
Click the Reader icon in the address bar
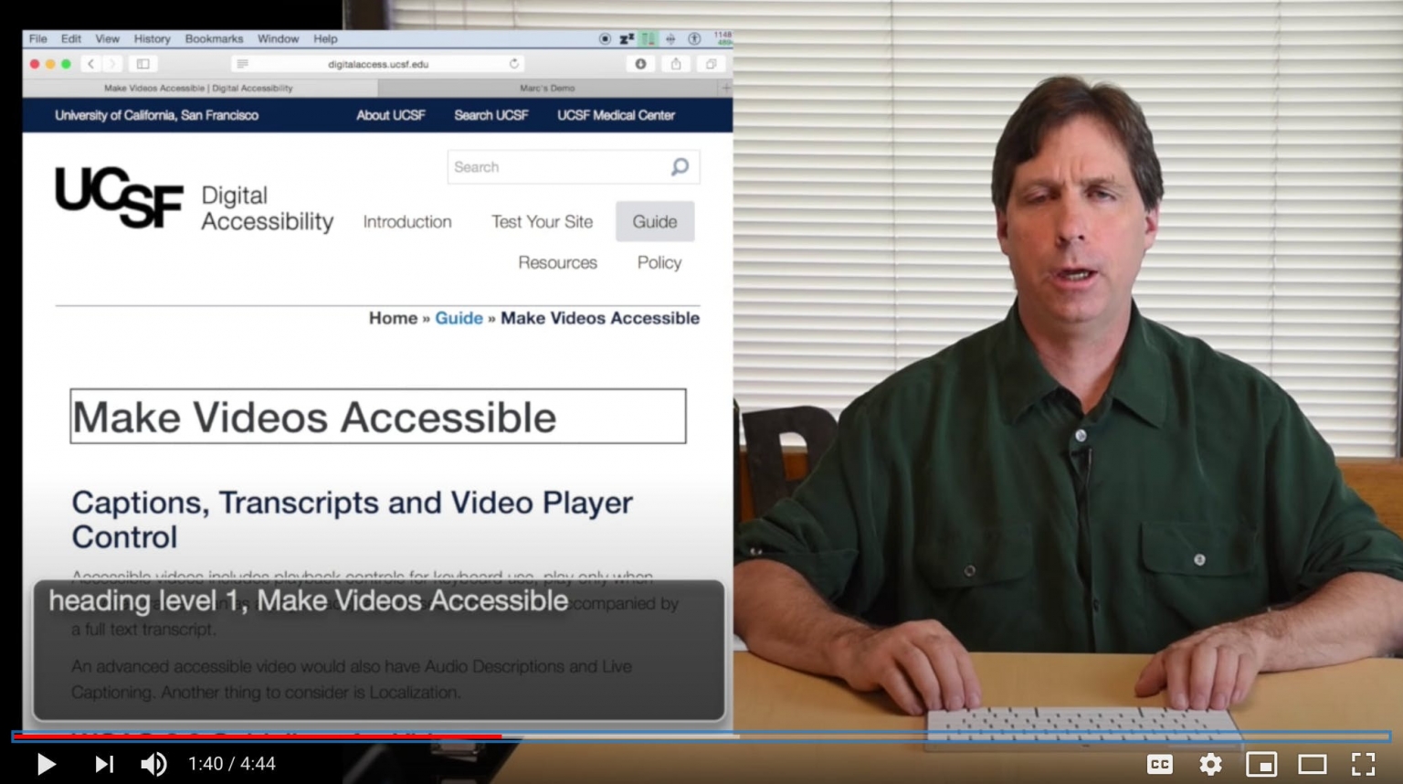(240, 64)
